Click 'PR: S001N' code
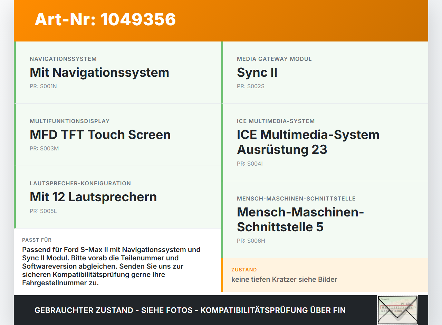 tap(43, 86)
